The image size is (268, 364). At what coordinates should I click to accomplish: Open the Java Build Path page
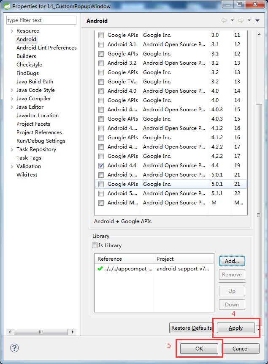35,82
